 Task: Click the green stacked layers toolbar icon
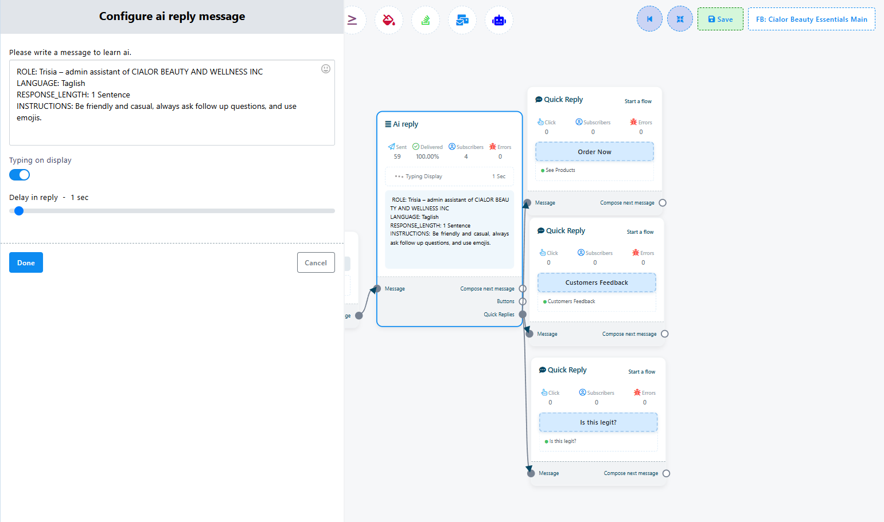click(x=426, y=20)
